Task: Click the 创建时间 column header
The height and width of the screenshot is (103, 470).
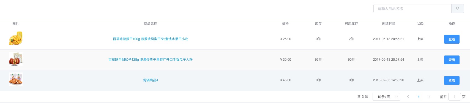Action: tap(389, 24)
